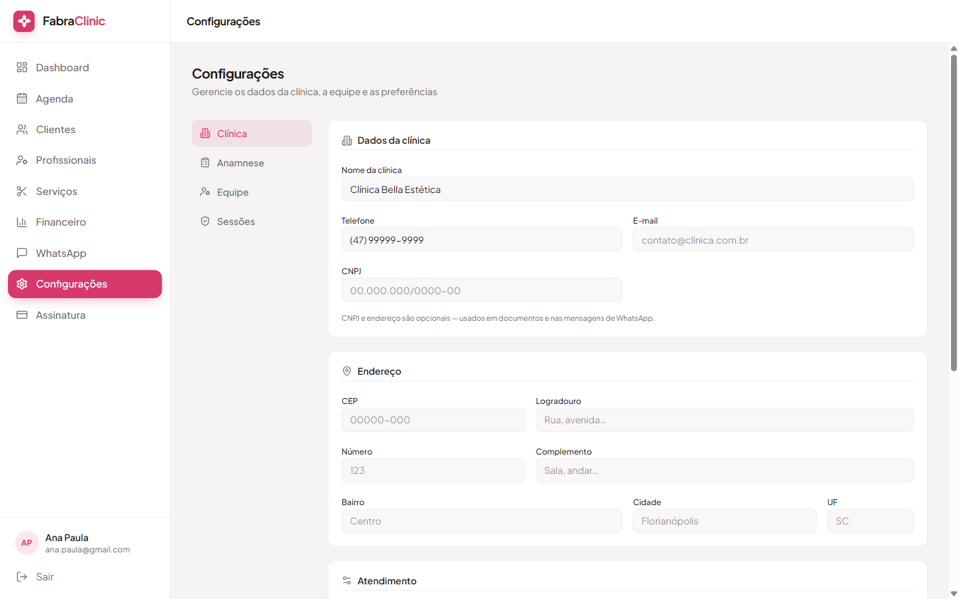959x599 pixels.
Task: Click the top bar Configurações title
Action: pos(223,21)
